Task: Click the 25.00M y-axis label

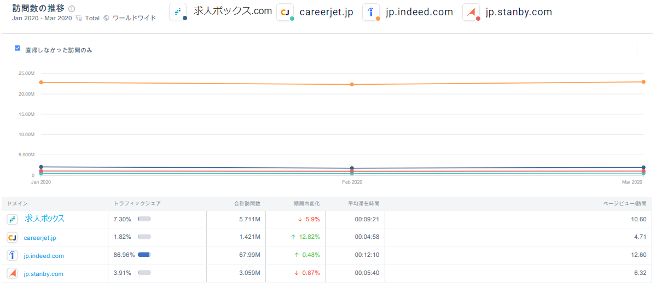Action: pyautogui.click(x=26, y=74)
